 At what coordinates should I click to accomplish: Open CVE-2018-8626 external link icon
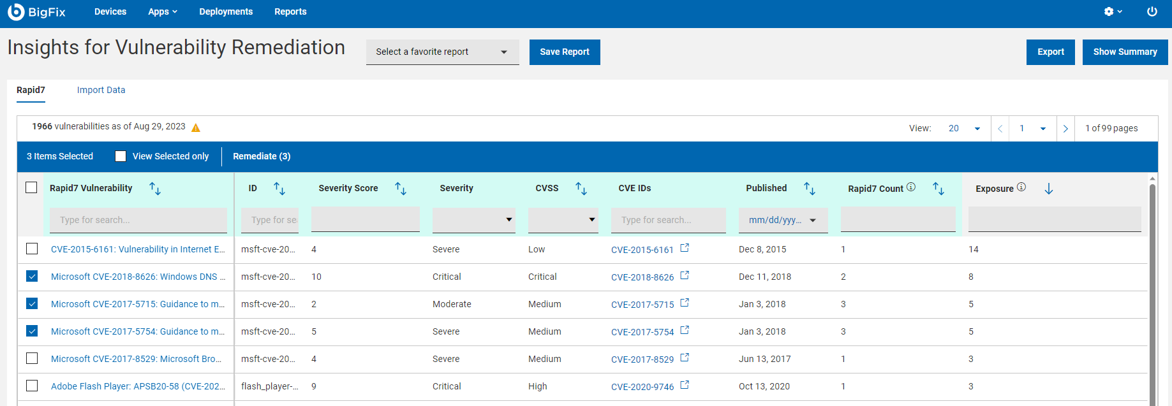(685, 276)
